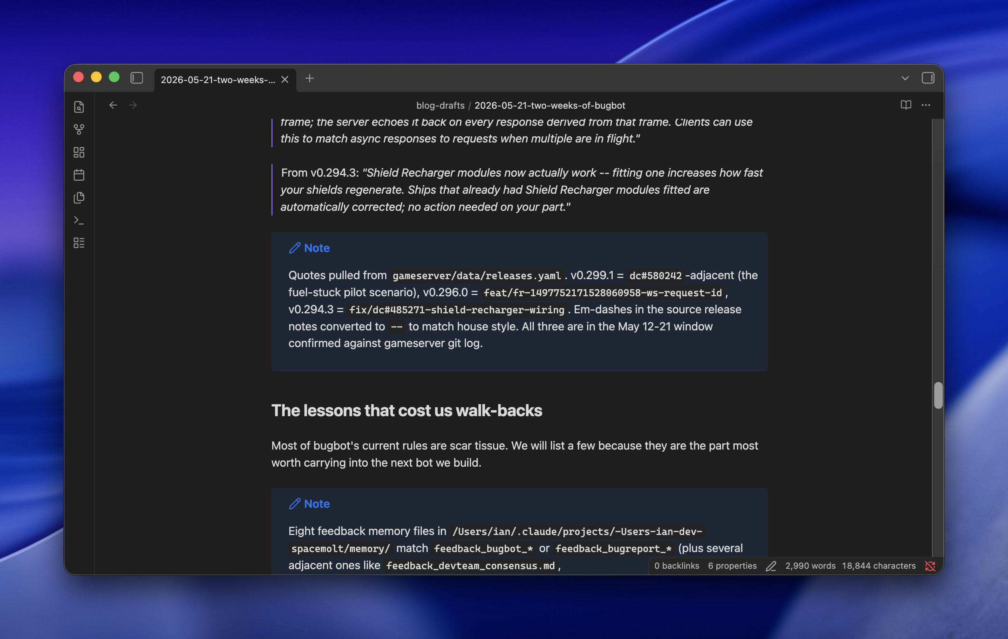Click the first Note callout pencil icon
The width and height of the screenshot is (1008, 639).
pos(295,248)
